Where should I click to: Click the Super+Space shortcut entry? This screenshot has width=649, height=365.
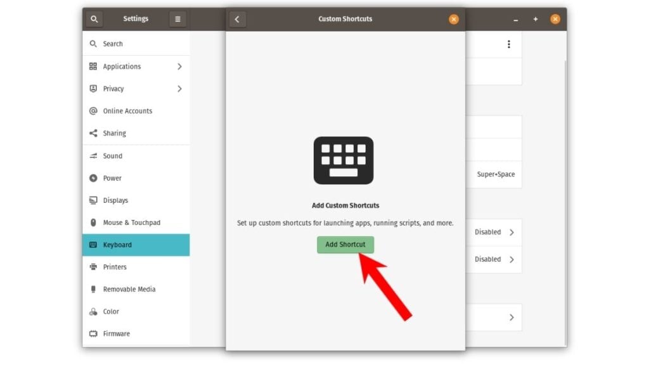click(x=495, y=174)
